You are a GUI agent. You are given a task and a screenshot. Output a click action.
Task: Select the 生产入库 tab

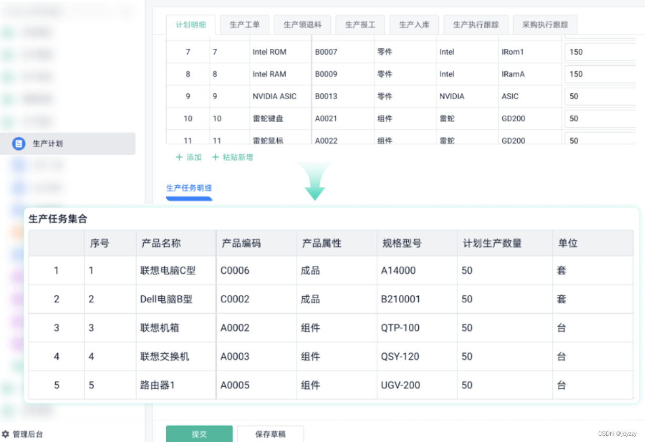pos(415,25)
